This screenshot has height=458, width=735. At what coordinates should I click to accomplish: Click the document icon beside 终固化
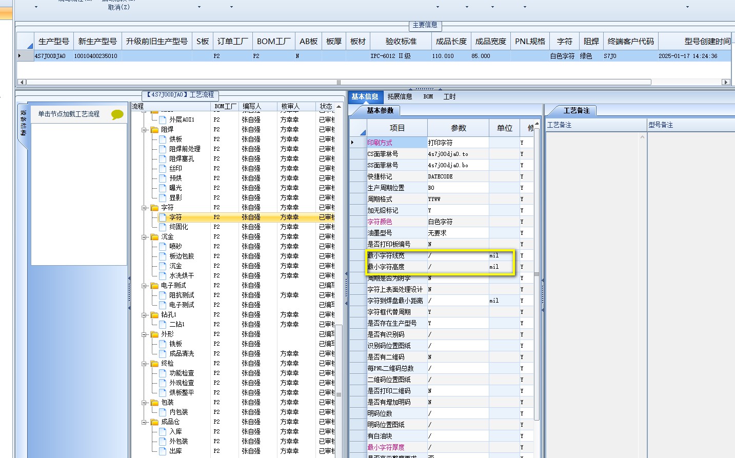(x=163, y=227)
